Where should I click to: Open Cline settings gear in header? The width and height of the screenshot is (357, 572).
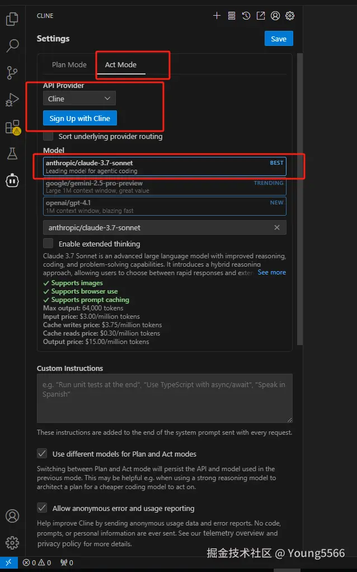click(x=290, y=16)
